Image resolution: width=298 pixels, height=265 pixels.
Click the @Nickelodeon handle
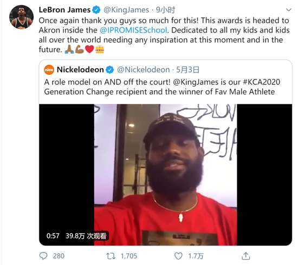[x=143, y=70]
